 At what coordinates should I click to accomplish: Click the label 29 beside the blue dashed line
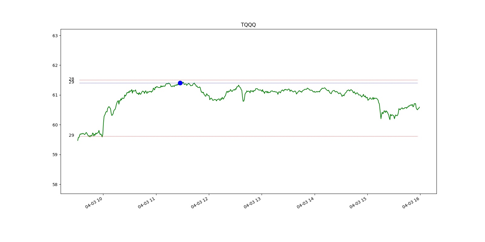point(71,82)
